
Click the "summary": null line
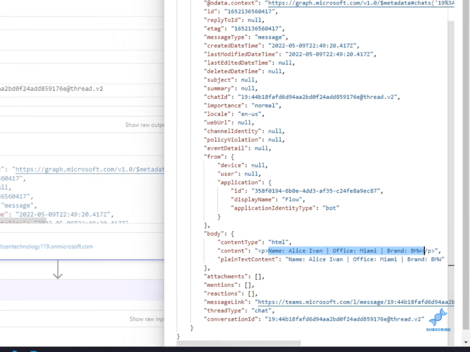pyautogui.click(x=231, y=89)
